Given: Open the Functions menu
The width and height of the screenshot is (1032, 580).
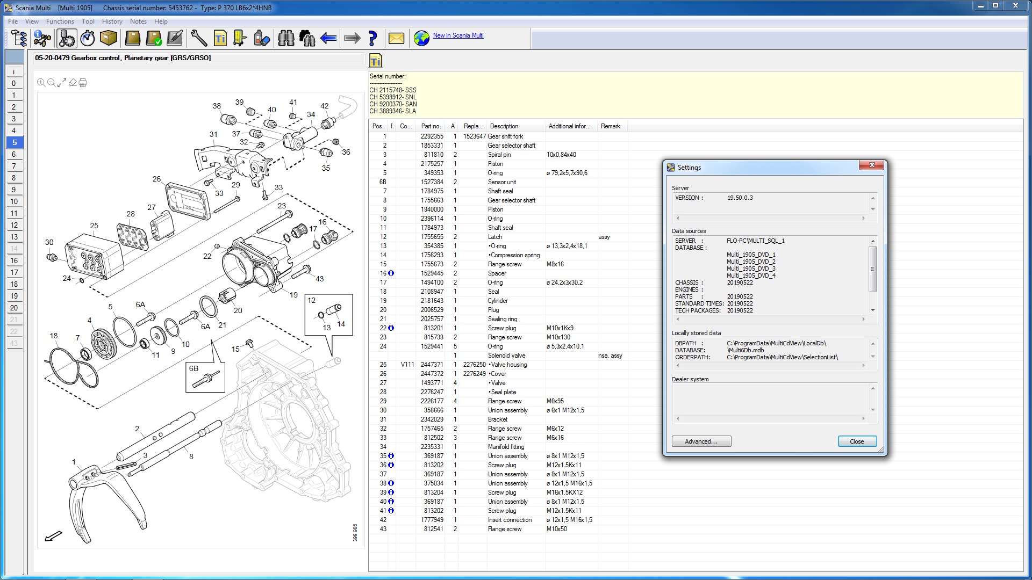Looking at the screenshot, I should 60,21.
